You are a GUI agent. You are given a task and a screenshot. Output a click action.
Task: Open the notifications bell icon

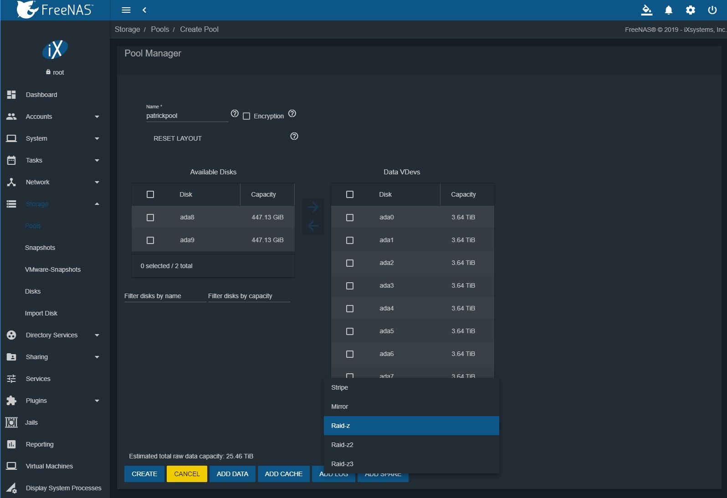668,10
